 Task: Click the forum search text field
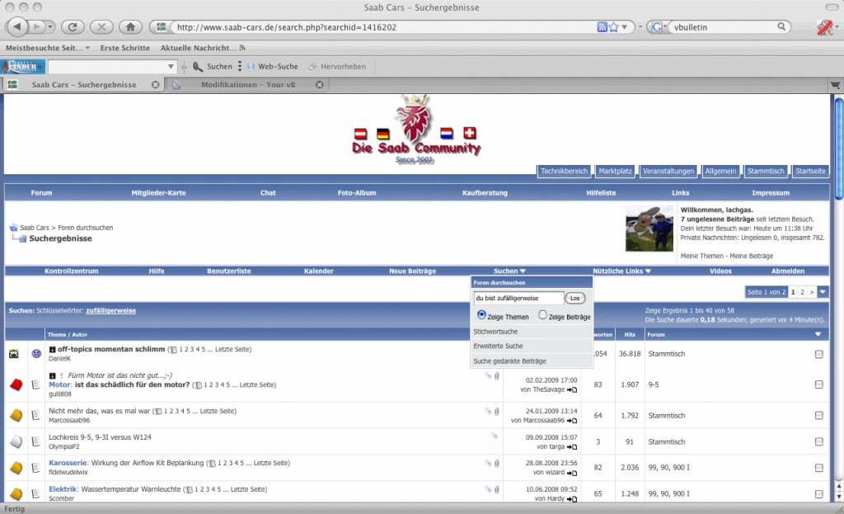[x=518, y=298]
